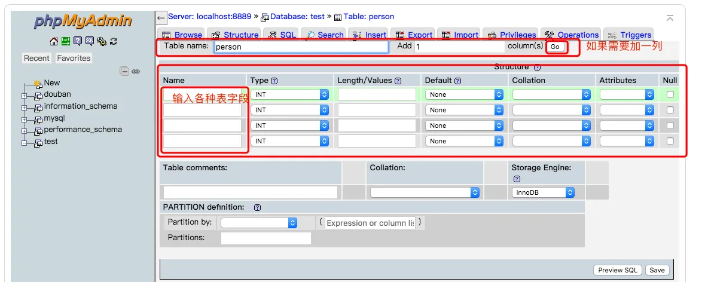Click the Table name input field
This screenshot has height=282, width=705.
tap(301, 47)
